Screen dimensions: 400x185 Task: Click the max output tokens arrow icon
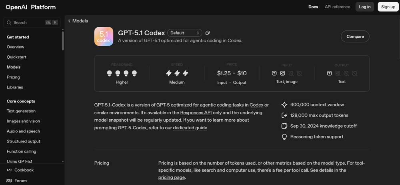tap(284, 115)
